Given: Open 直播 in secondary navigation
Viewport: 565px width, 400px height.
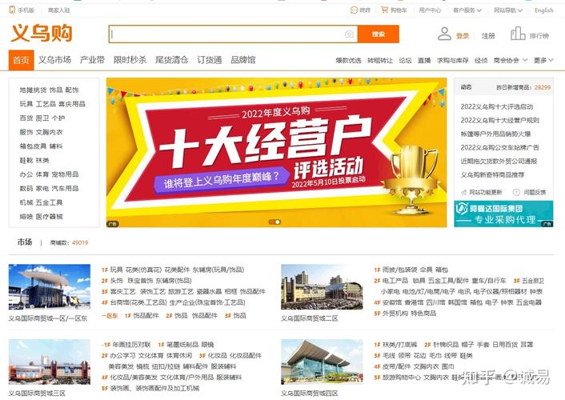Looking at the screenshot, I should pyautogui.click(x=424, y=60).
